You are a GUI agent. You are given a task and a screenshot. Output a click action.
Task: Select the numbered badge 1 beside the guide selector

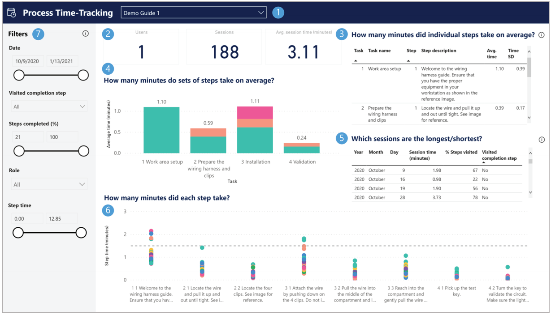[x=278, y=12]
